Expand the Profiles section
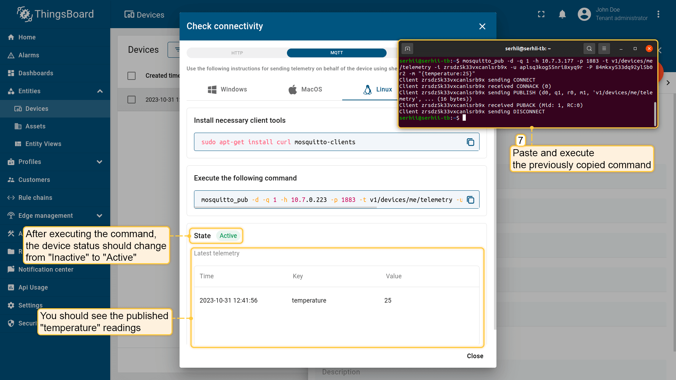The width and height of the screenshot is (676, 380). (x=100, y=162)
